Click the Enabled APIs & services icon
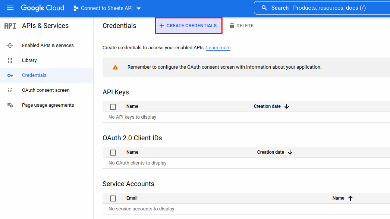The image size is (390, 219). 10,46
